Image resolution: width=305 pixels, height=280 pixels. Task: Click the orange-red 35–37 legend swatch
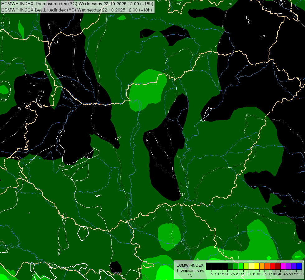(x=267, y=266)
